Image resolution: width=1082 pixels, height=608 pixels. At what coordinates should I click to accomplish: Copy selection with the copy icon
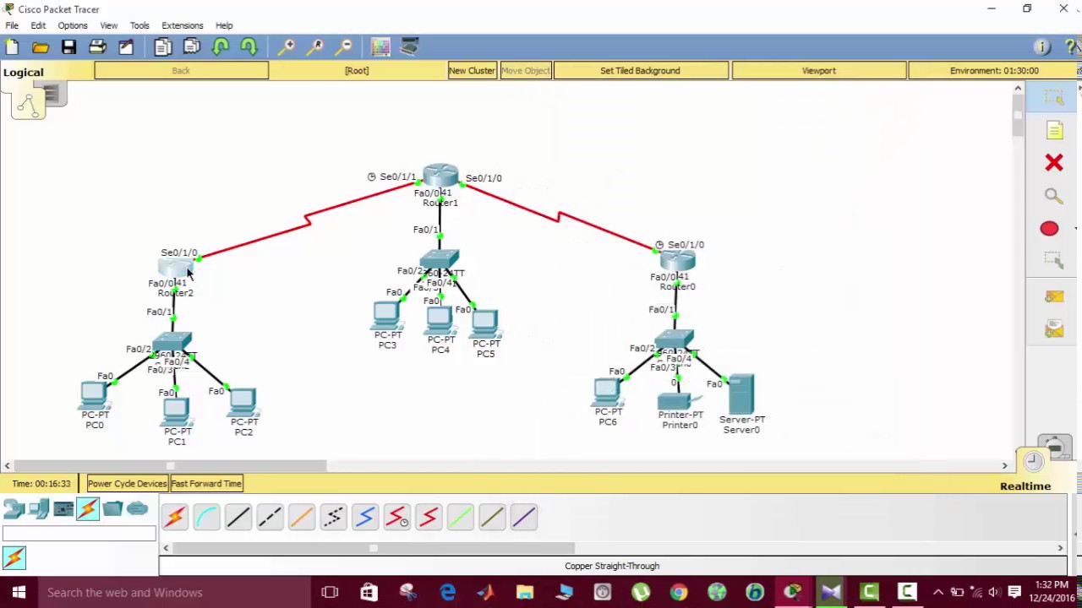click(x=163, y=47)
